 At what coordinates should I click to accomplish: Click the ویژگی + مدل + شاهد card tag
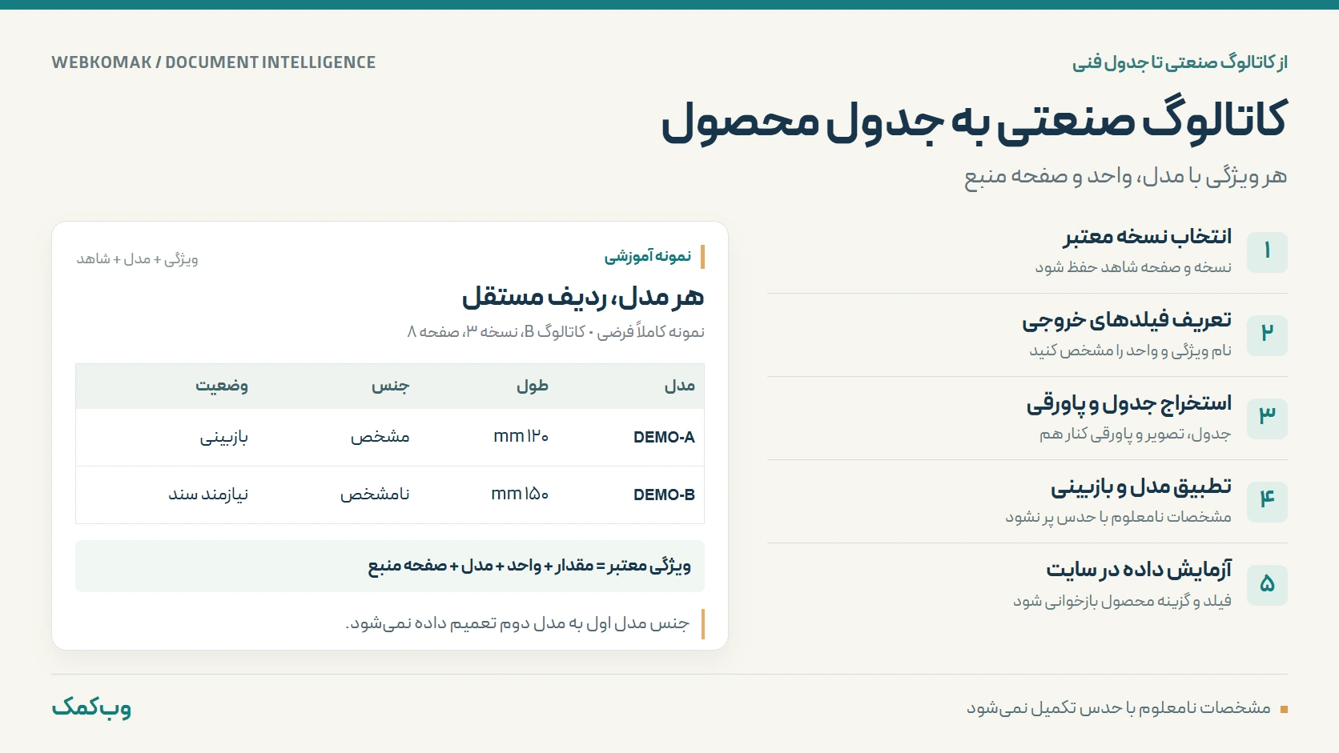coord(137,259)
